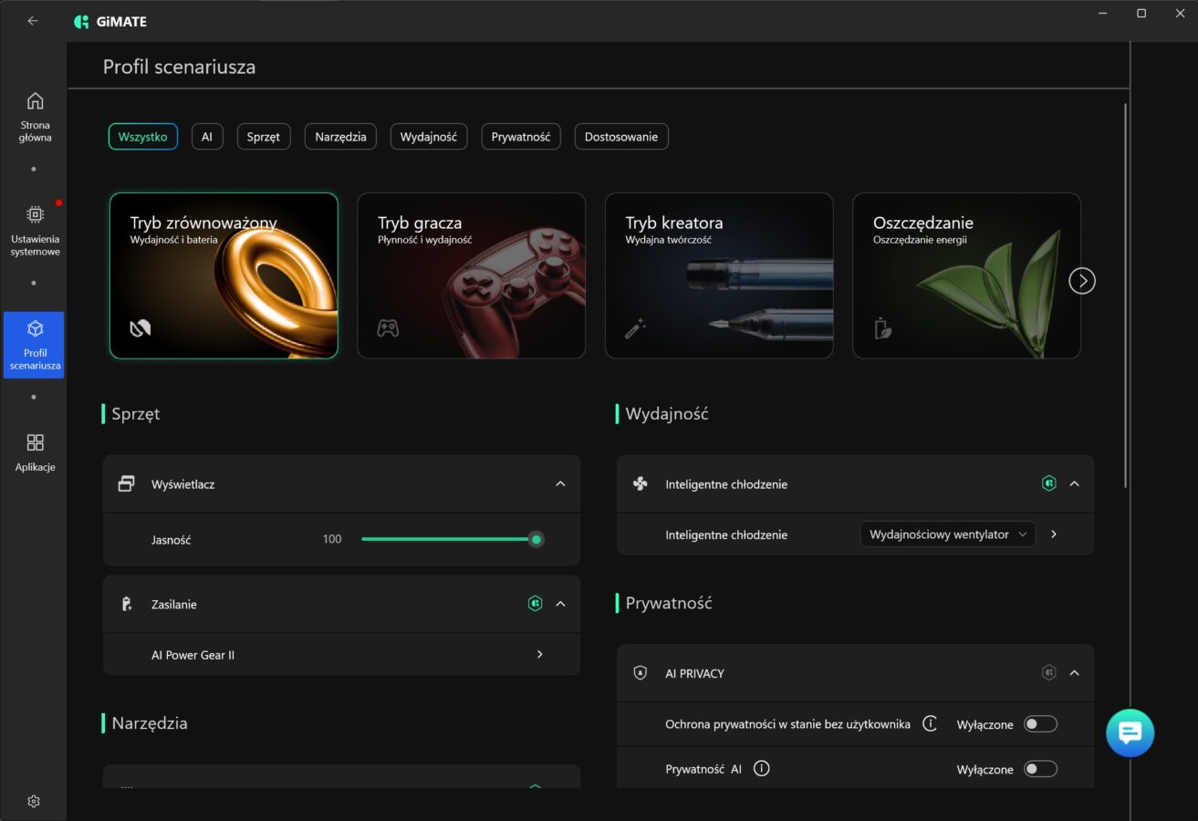
Task: Open Strona główna home icon in sidebar
Action: click(x=35, y=101)
